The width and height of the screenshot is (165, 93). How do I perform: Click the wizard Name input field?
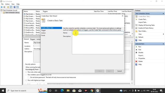point(98,33)
